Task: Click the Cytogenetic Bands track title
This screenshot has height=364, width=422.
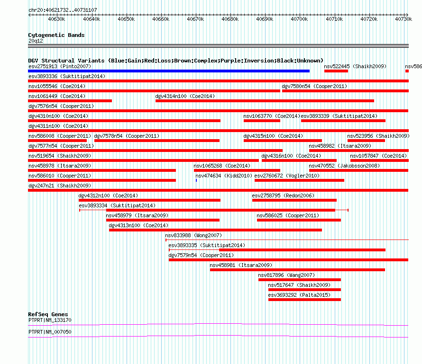Action: (x=56, y=35)
